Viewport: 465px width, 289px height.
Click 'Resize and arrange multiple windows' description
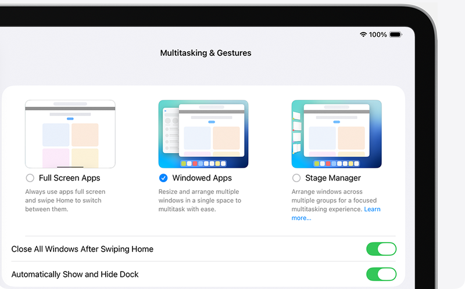point(200,200)
